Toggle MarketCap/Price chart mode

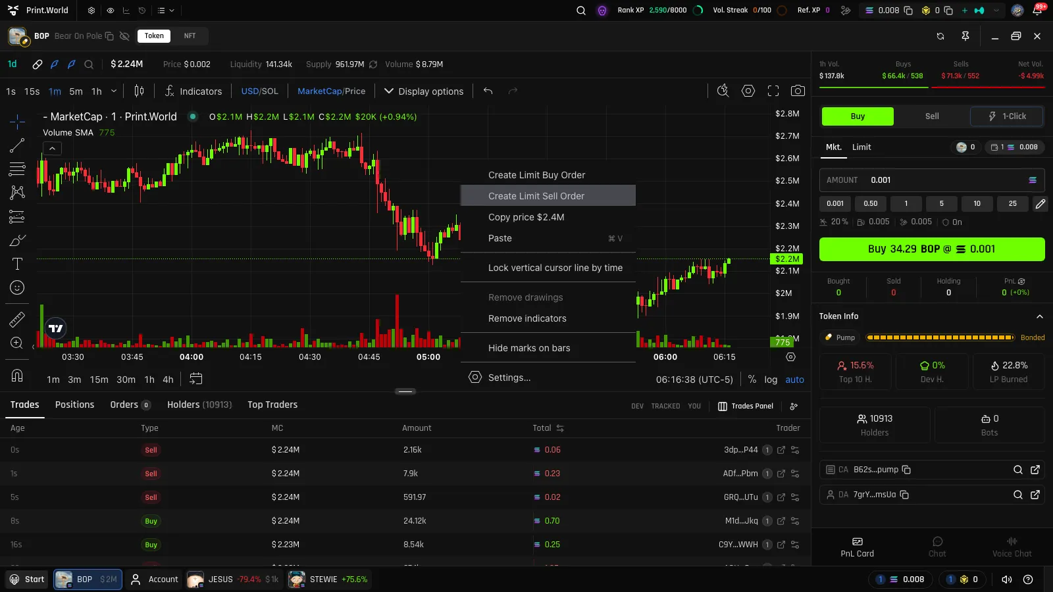coord(331,91)
